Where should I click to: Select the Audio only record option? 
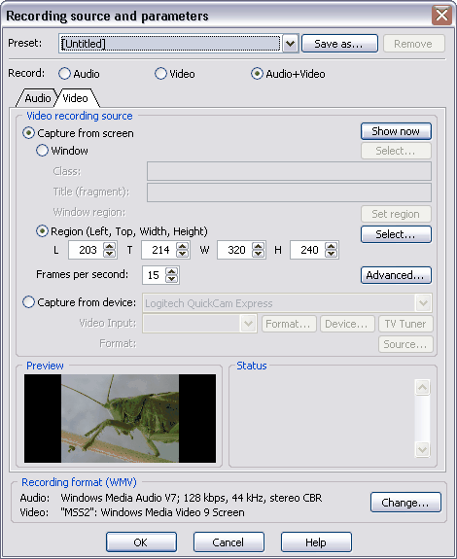click(64, 74)
